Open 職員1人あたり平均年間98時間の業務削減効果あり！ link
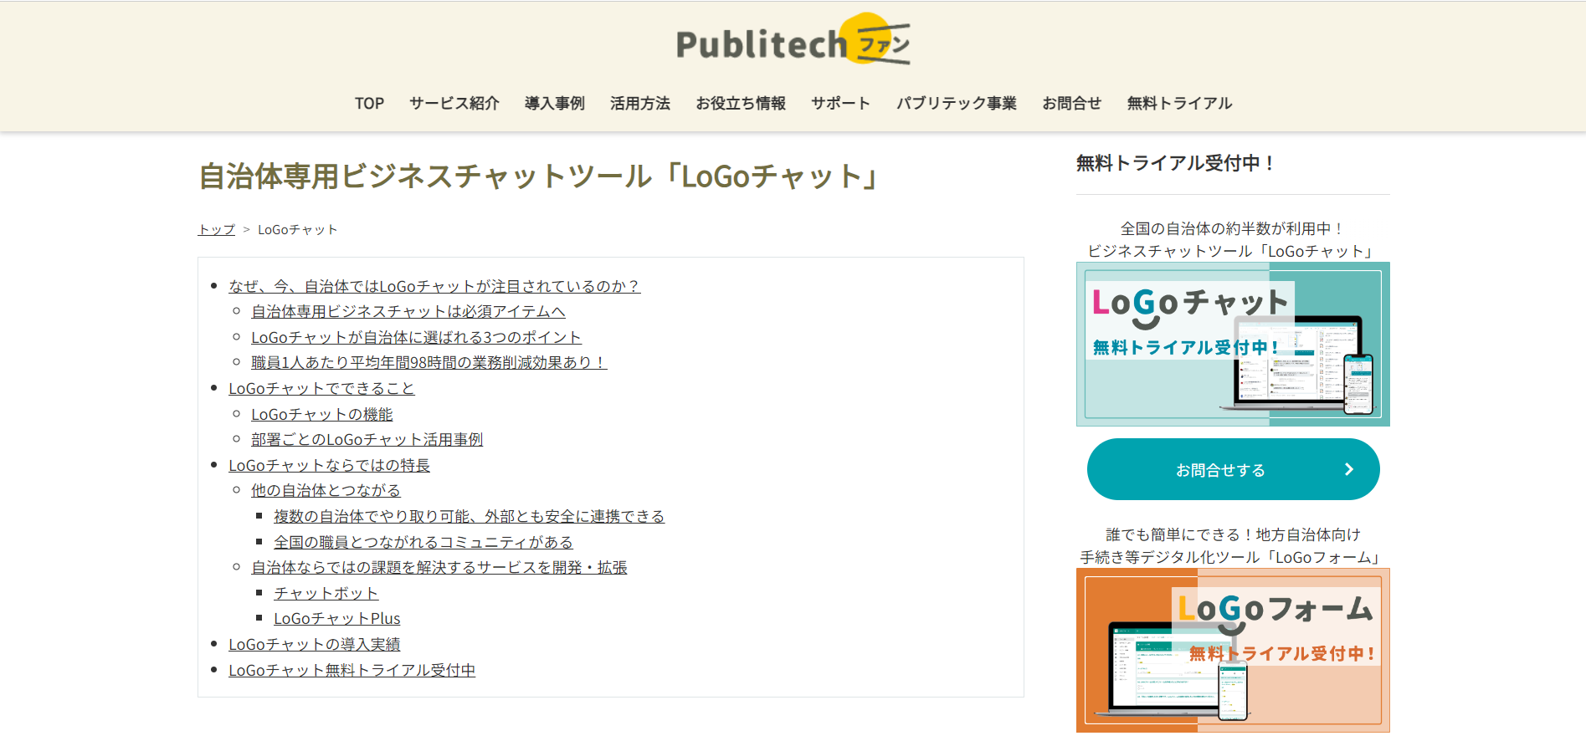Viewport: 1586px width, 741px height. [429, 362]
